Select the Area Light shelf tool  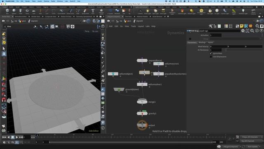click(163, 11)
